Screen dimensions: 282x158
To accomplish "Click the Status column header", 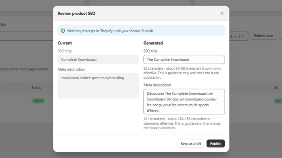I will coord(36,87).
